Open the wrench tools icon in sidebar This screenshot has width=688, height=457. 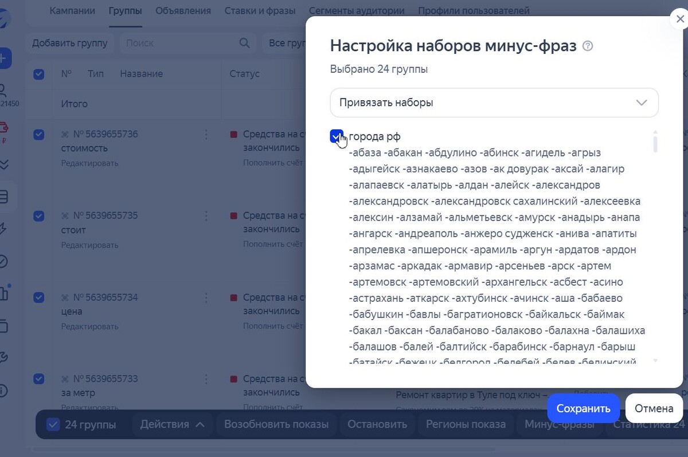click(x=3, y=358)
